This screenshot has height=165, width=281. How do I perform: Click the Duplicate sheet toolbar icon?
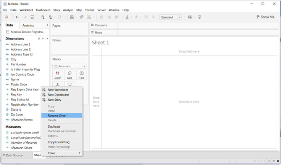(x=82, y=17)
